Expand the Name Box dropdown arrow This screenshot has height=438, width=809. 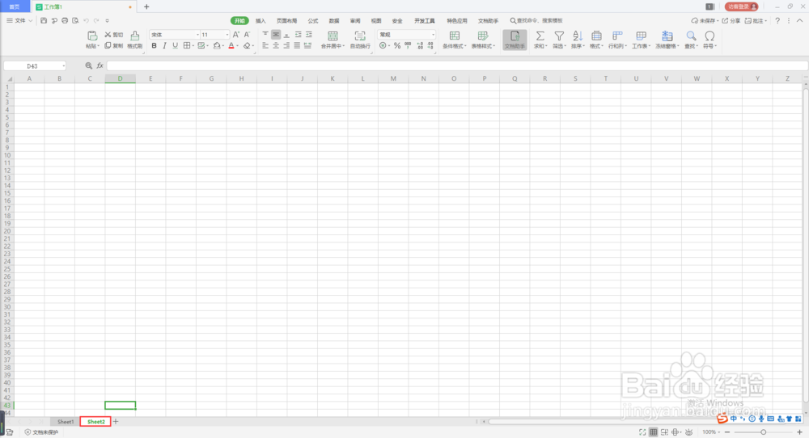[x=63, y=66]
